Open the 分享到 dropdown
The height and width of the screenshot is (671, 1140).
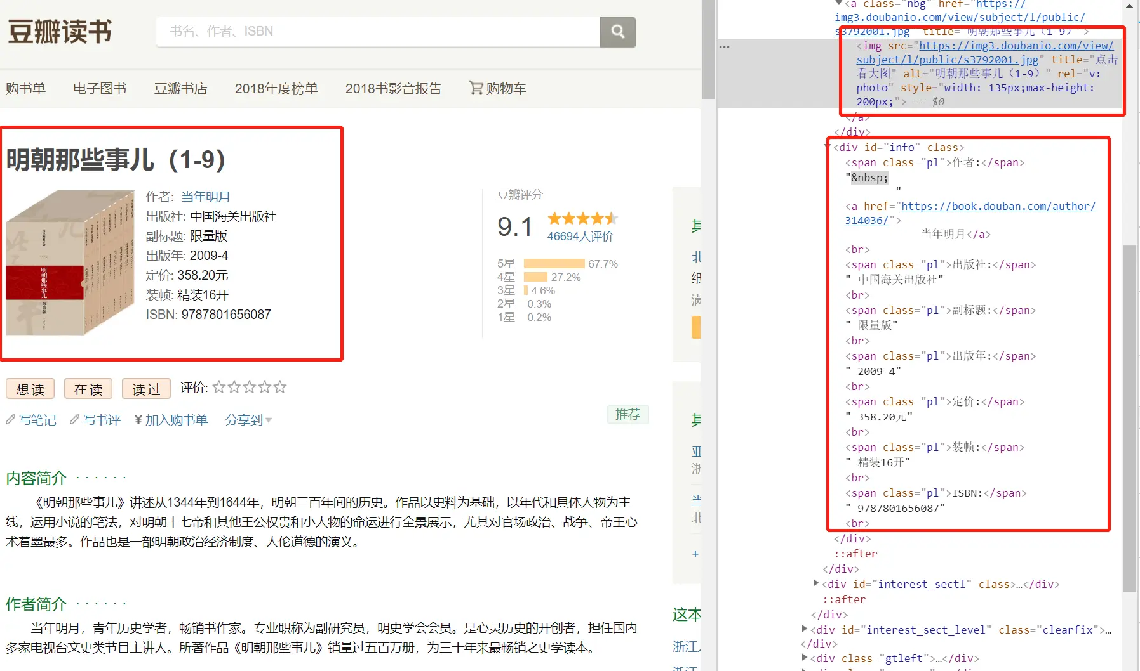coord(248,419)
